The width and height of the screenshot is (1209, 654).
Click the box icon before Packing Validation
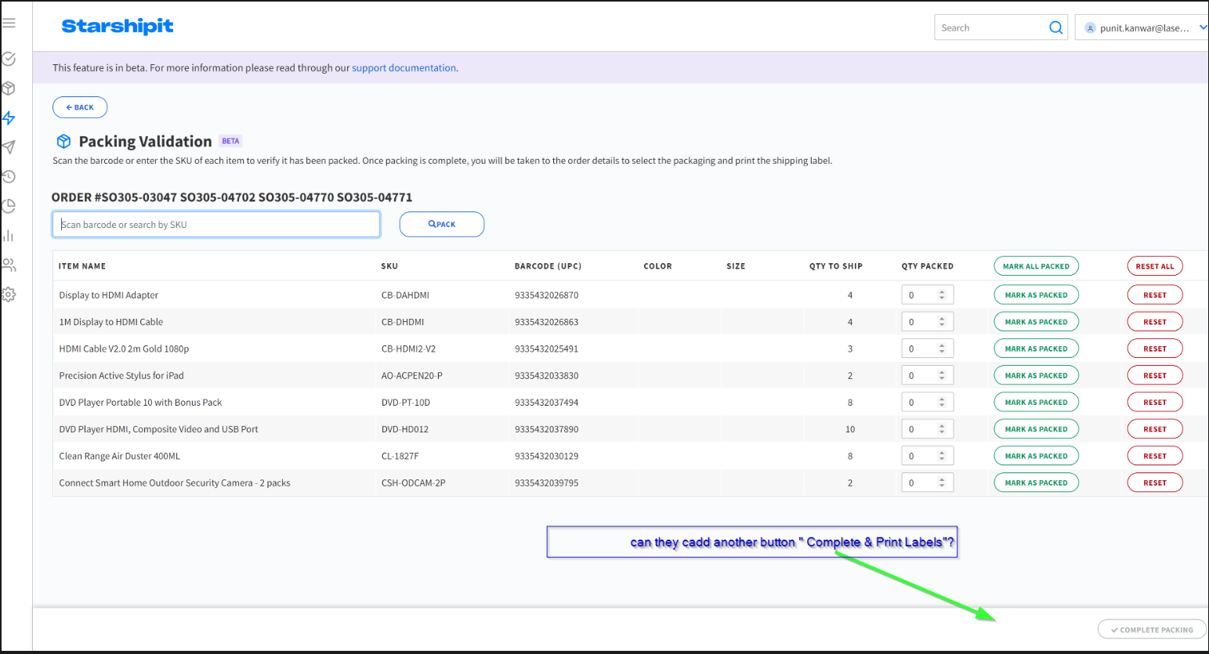(64, 142)
